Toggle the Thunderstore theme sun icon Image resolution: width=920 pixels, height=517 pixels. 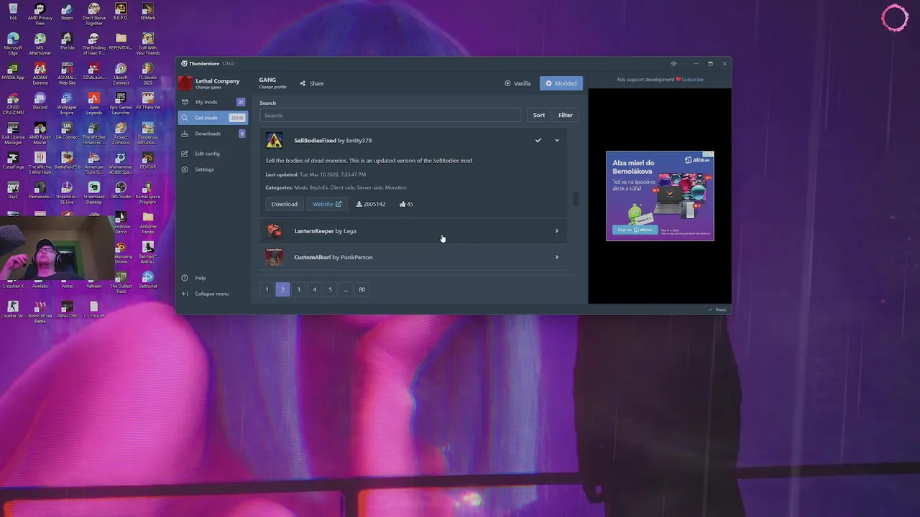pos(673,64)
